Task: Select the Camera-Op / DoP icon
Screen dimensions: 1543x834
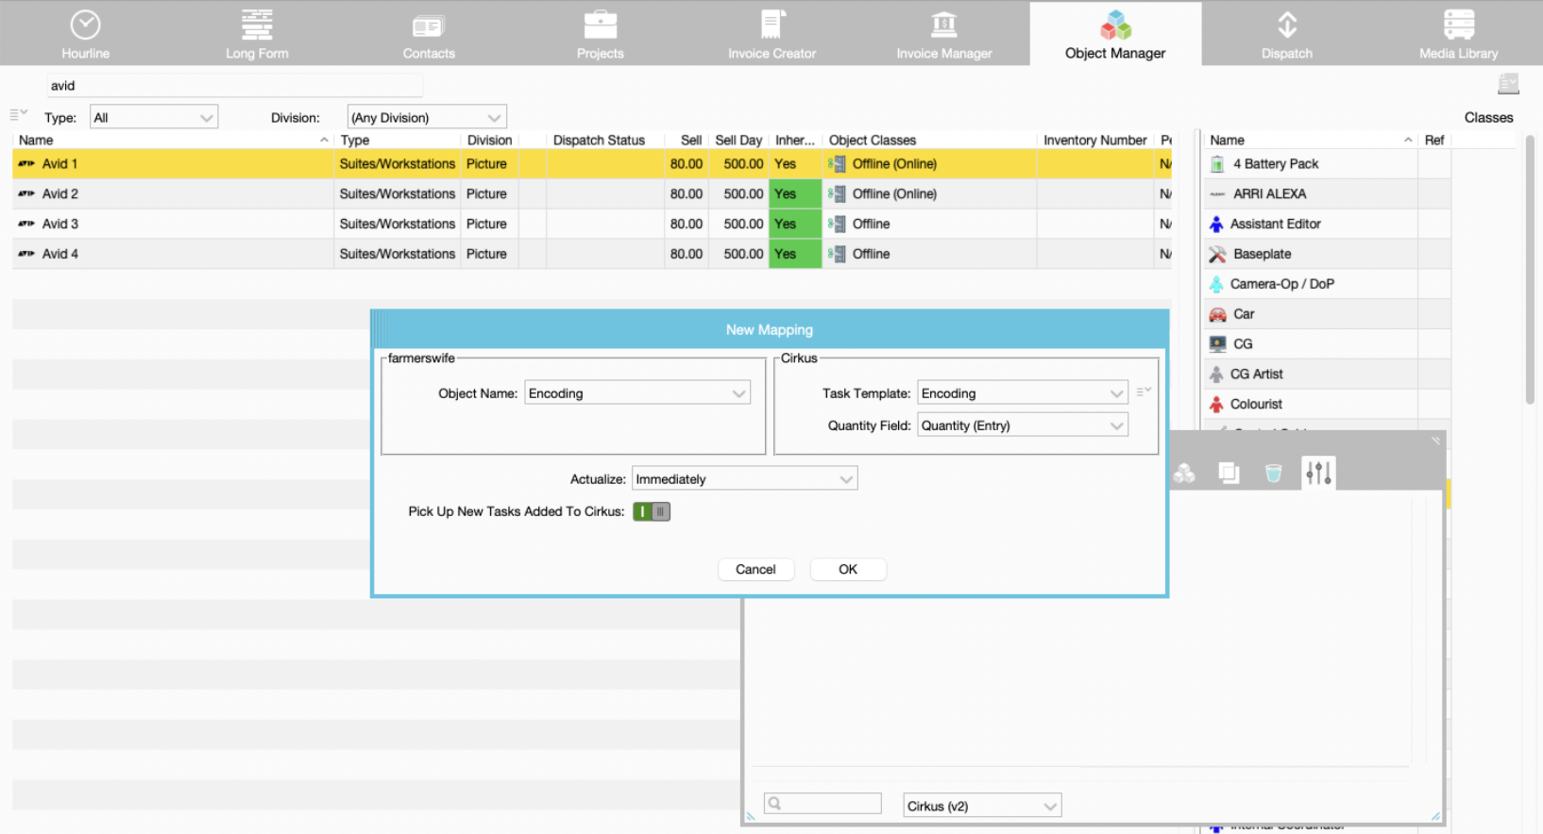Action: coord(1216,284)
